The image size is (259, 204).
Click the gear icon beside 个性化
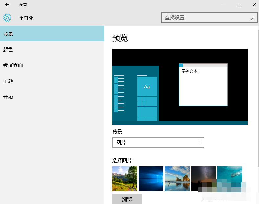tap(7, 18)
